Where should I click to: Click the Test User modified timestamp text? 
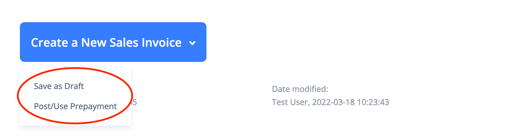point(330,102)
